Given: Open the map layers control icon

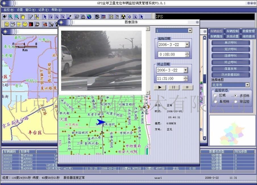Looking at the screenshot, I should 77,17.
